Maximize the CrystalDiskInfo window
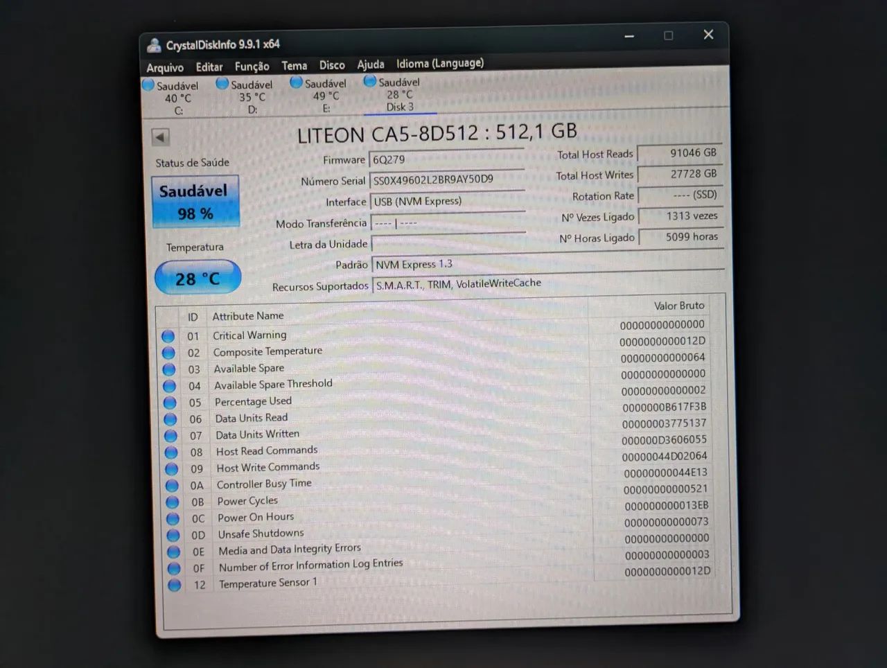 pos(669,35)
